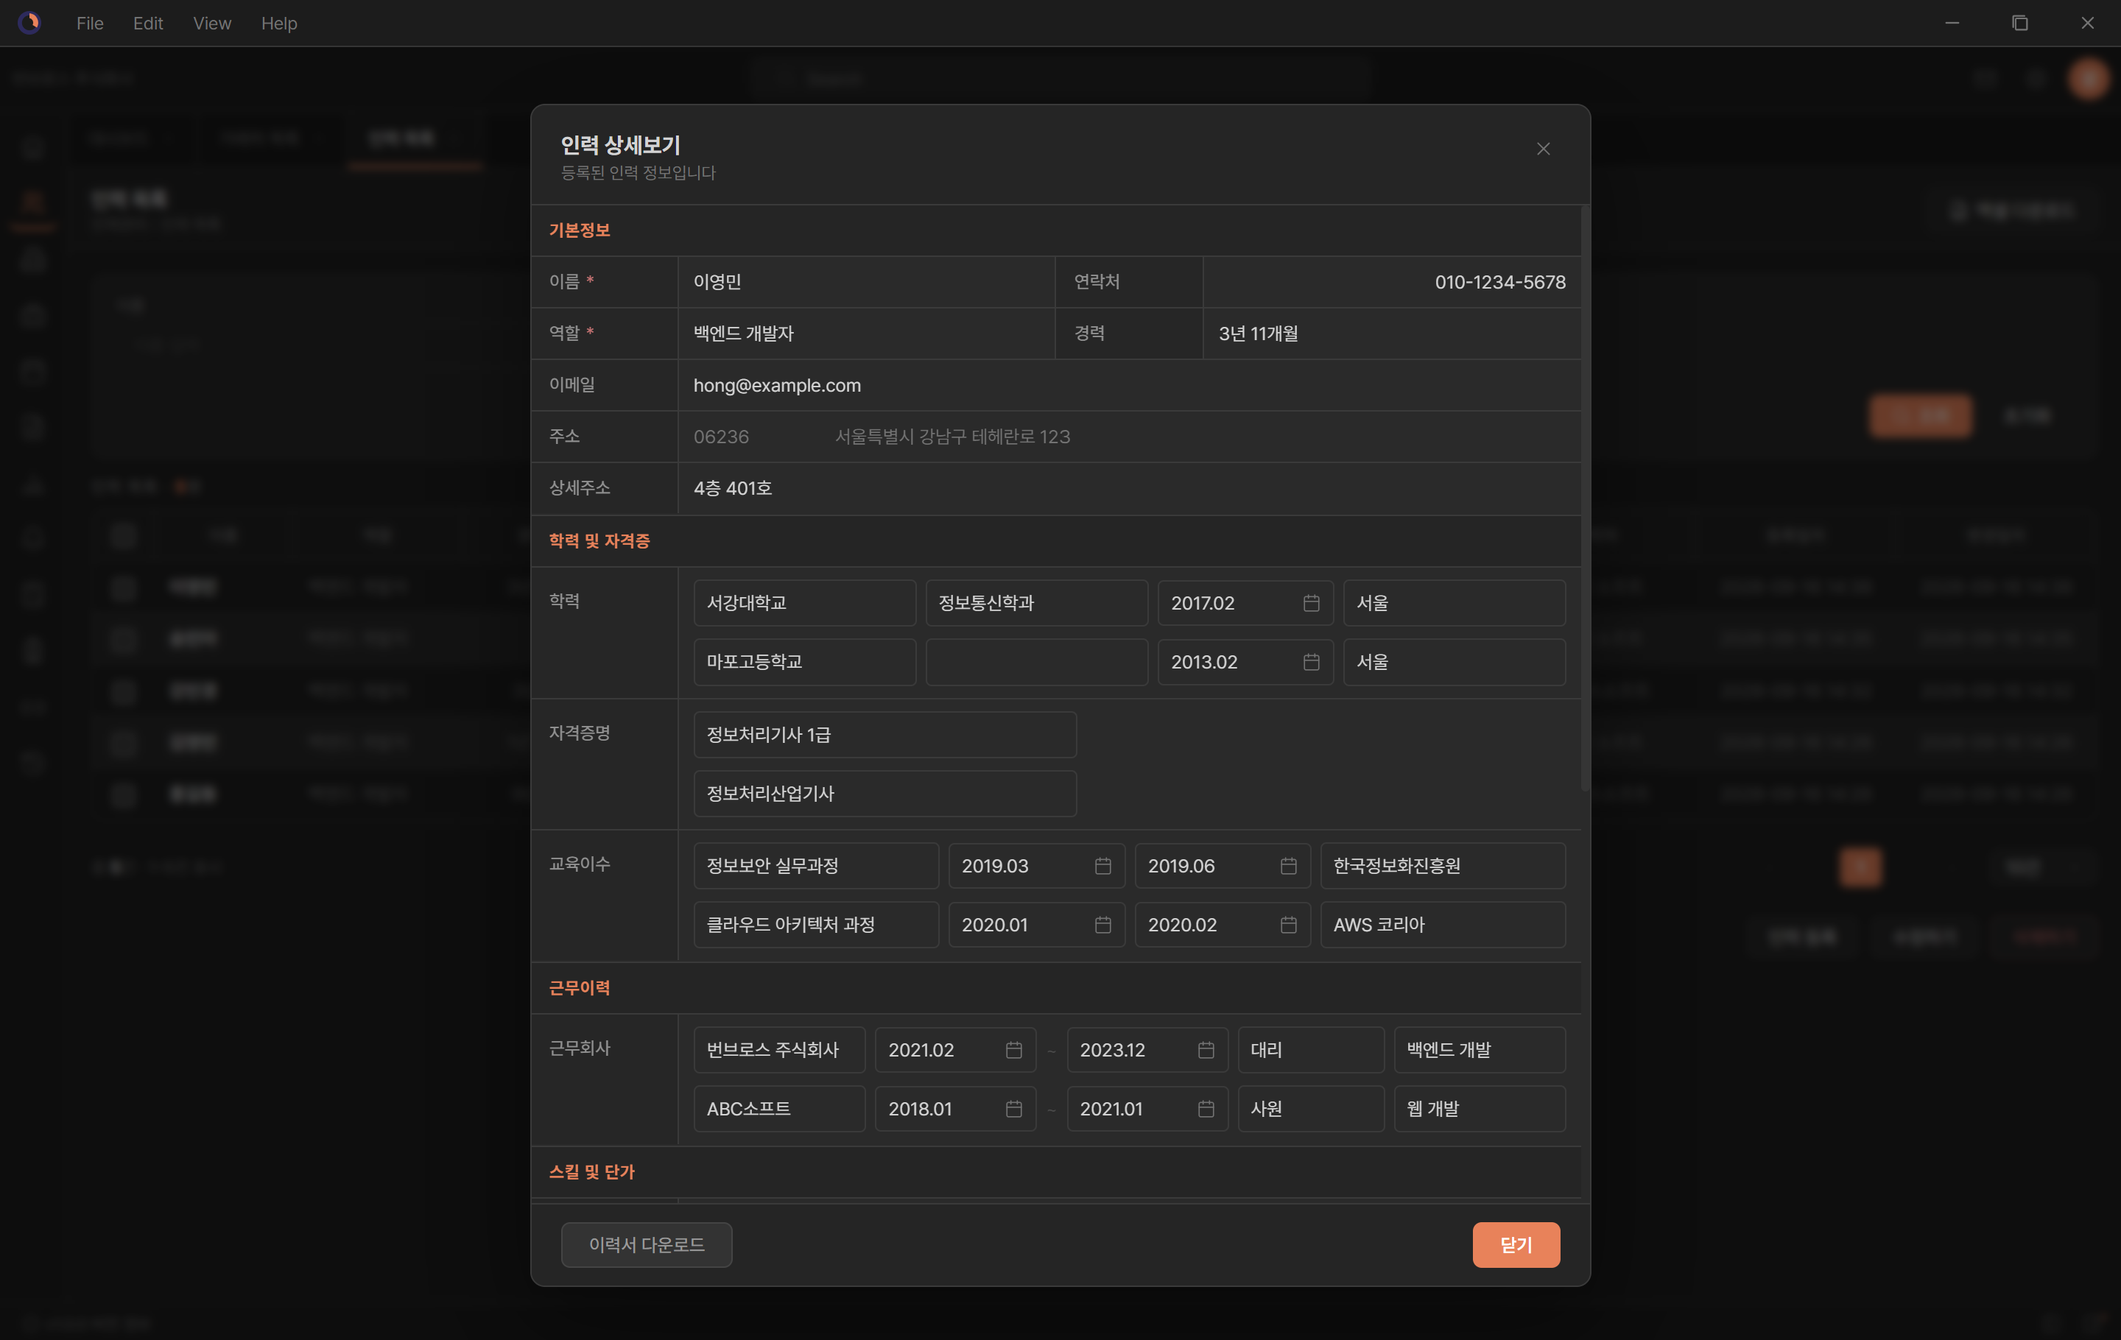Open calendar icon for 2021.02 work start
This screenshot has width=2121, height=1340.
(1013, 1051)
